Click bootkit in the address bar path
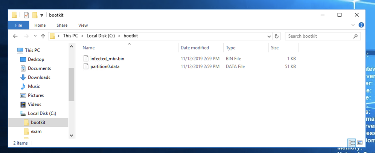The image size is (375, 153). tap(131, 36)
